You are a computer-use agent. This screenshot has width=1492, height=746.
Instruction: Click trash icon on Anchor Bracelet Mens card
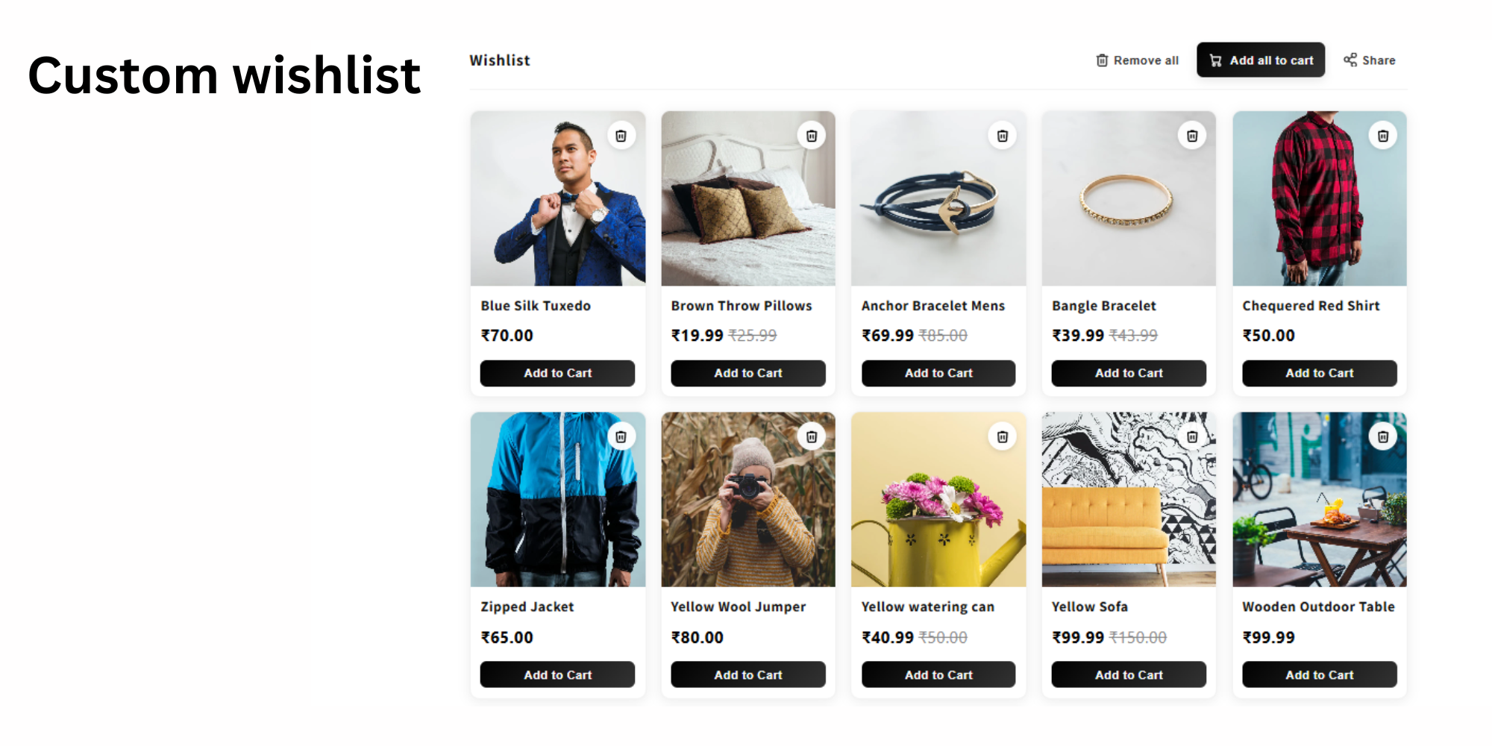1002,135
